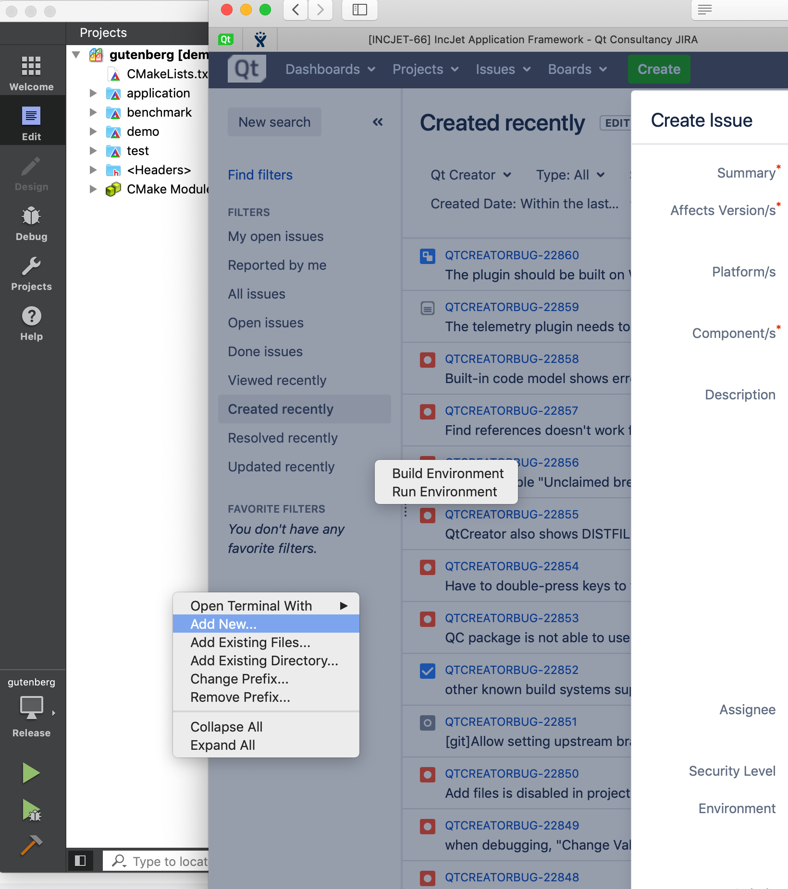Screen dimensions: 788x889
Task: Toggle the left sidebar visibility button
Action: (80, 861)
